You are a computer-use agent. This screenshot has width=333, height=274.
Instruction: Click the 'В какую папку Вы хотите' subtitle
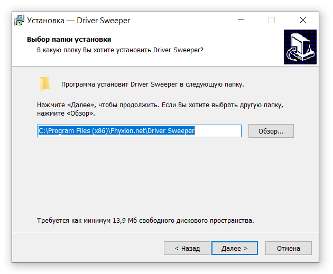coord(119,50)
